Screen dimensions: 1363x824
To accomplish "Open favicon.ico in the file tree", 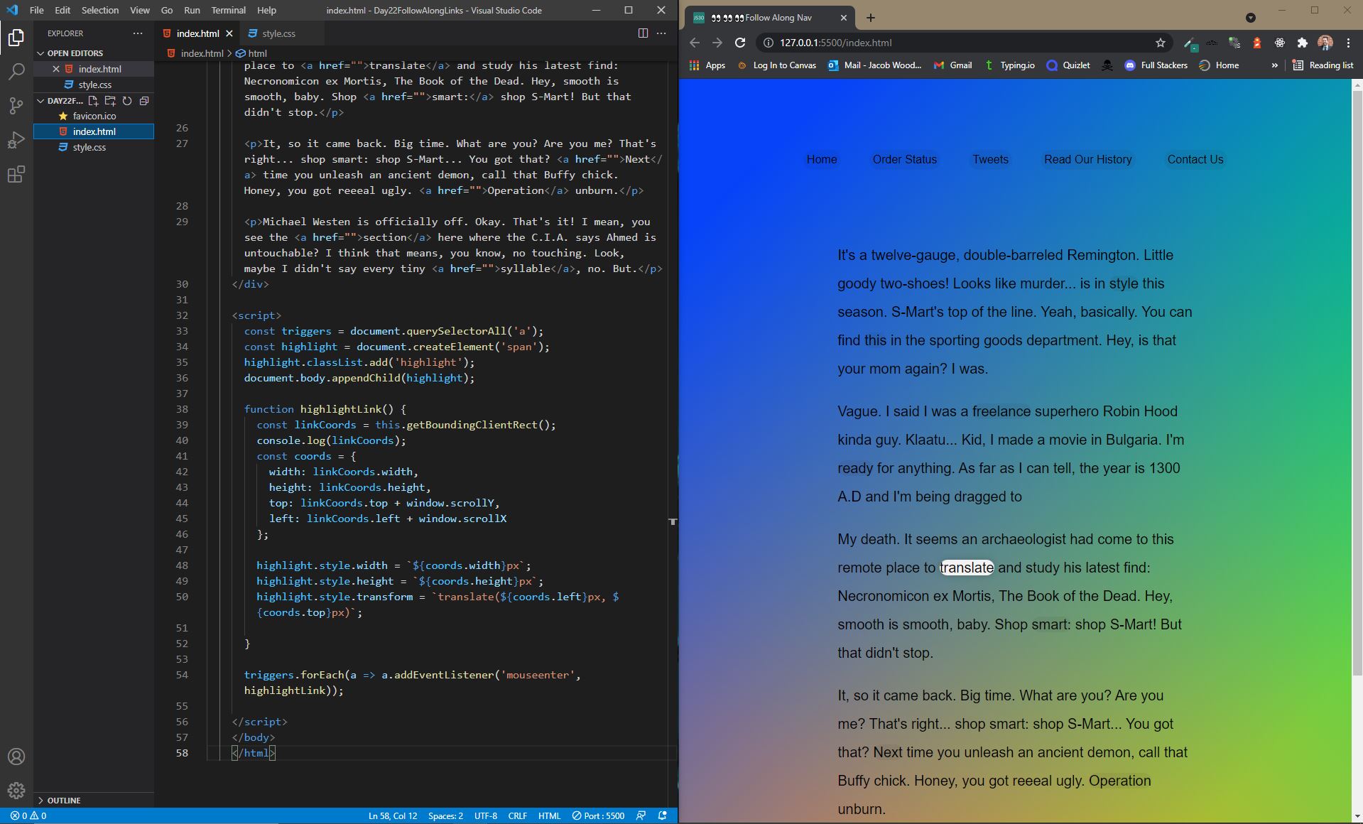I will (94, 116).
